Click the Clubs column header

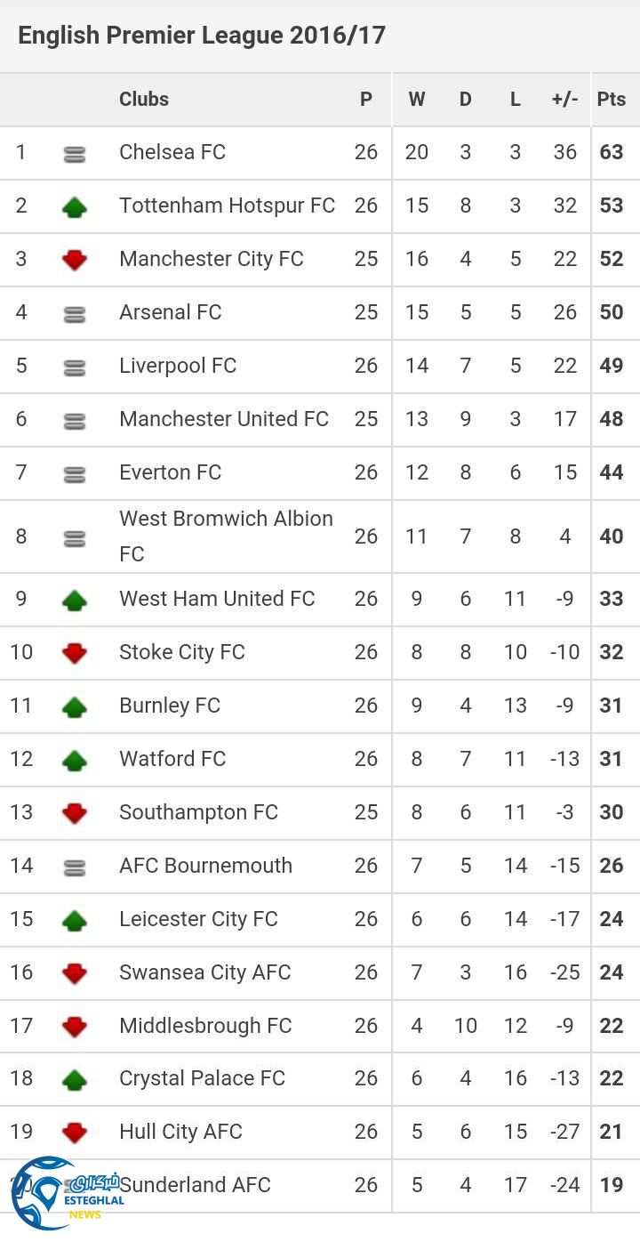pos(144,100)
